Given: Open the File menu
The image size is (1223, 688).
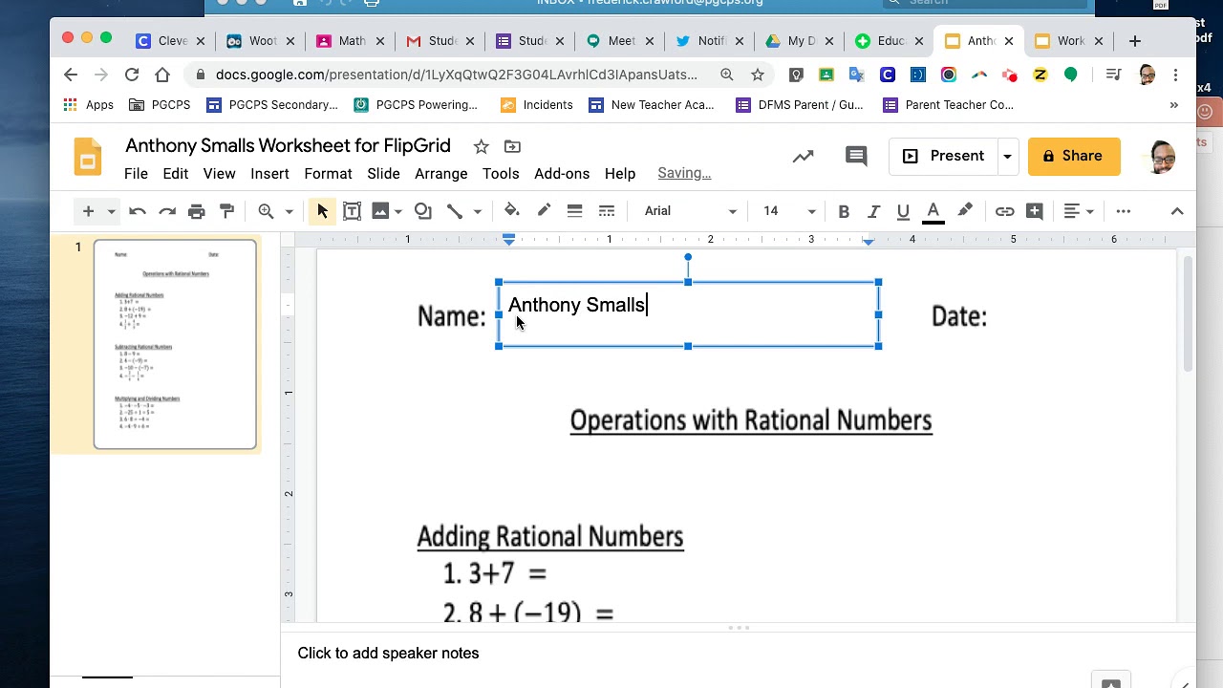Looking at the screenshot, I should (136, 173).
